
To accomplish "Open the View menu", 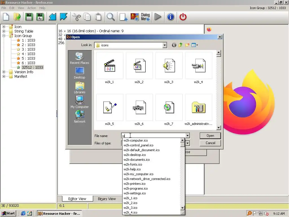I will [x=21, y=8].
